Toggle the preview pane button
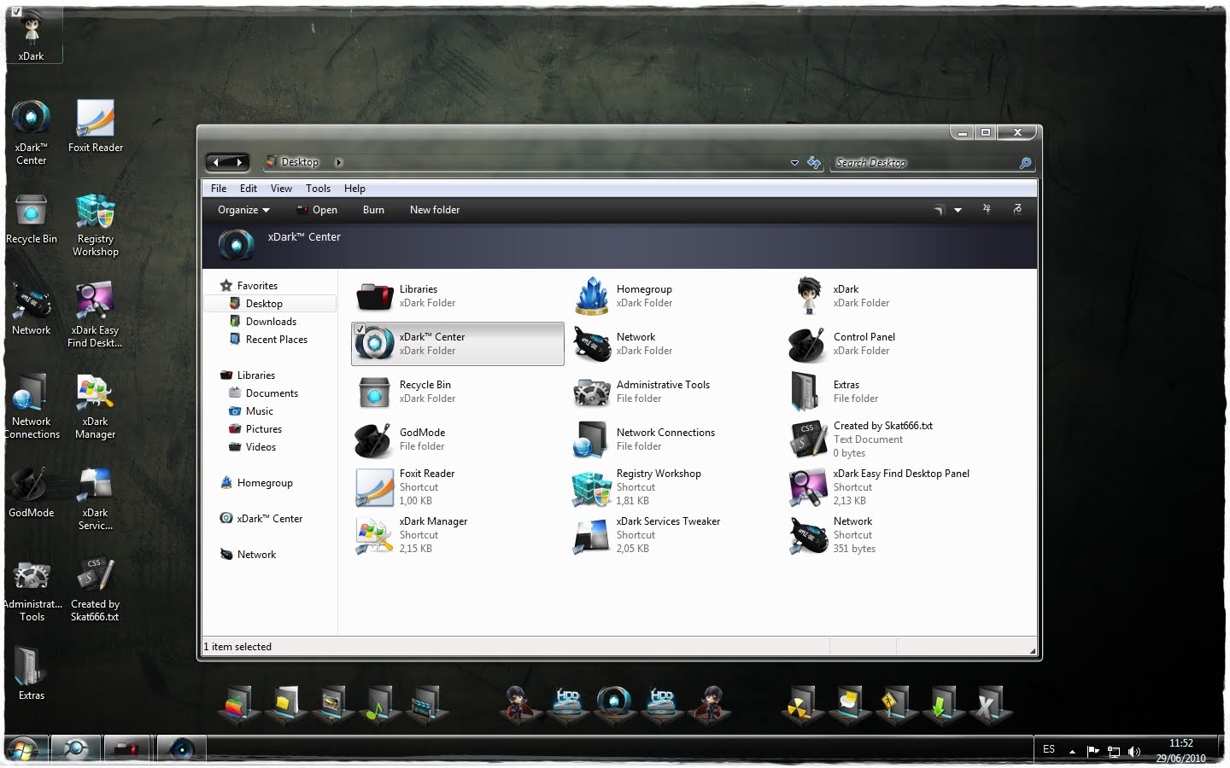This screenshot has width=1230, height=768. (x=987, y=209)
